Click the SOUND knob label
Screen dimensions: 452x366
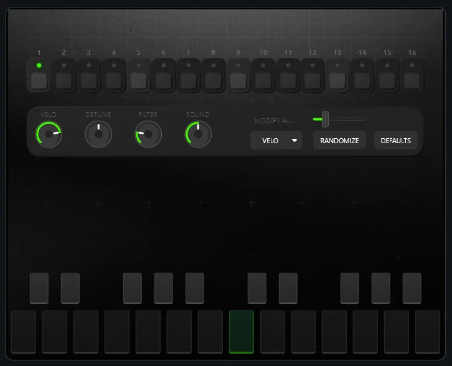point(198,115)
